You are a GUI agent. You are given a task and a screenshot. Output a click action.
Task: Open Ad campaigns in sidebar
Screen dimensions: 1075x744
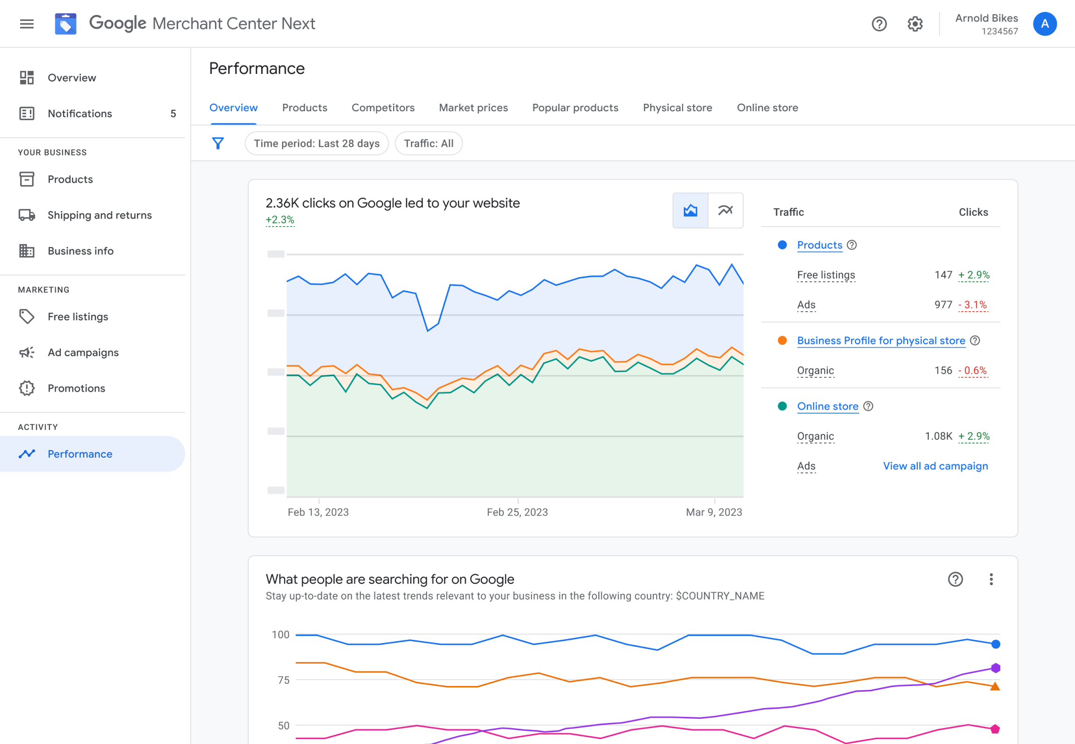(x=93, y=352)
